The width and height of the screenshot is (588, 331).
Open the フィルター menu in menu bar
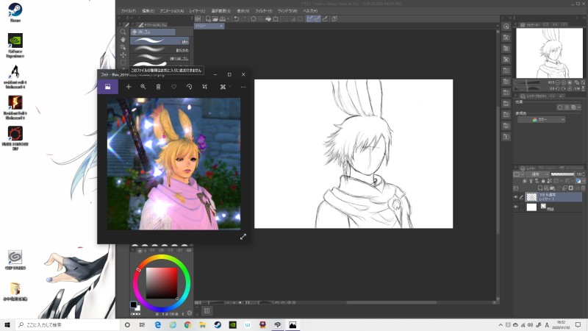[x=262, y=12]
